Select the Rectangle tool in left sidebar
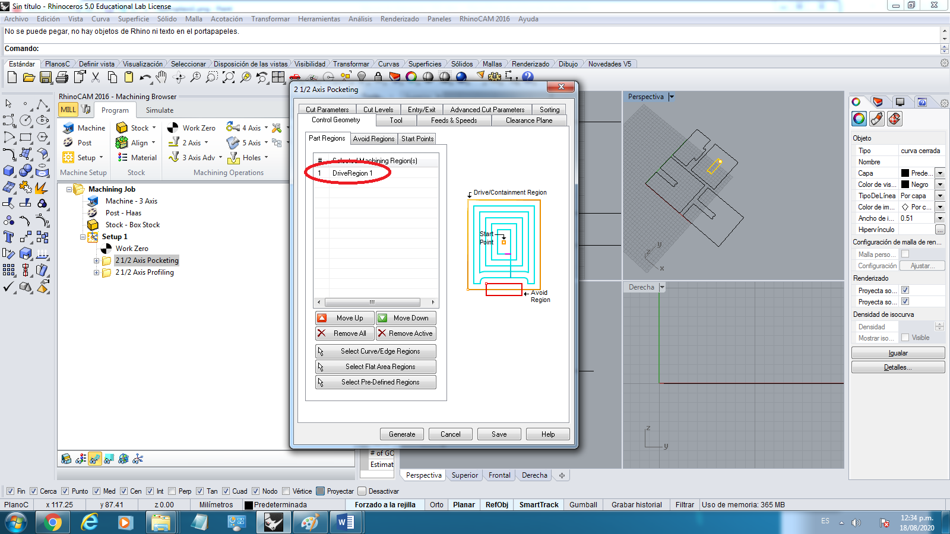This screenshot has height=534, width=950. pyautogui.click(x=26, y=137)
